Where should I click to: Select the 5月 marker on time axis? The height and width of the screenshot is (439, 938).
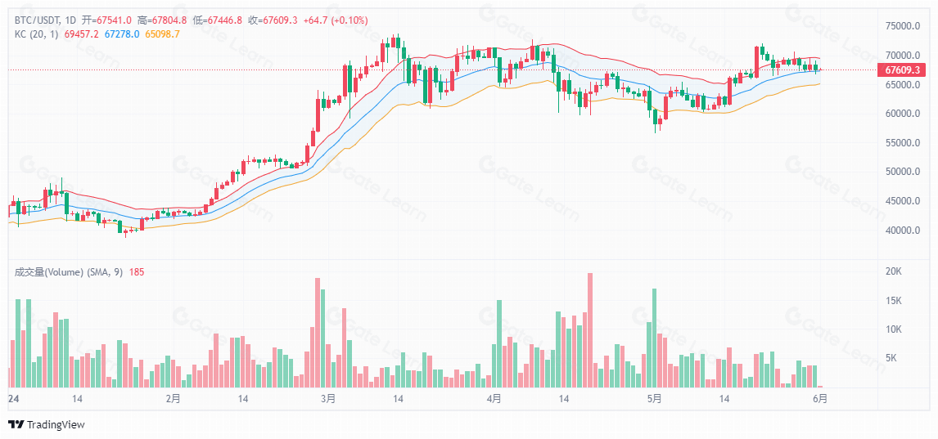[653, 399]
